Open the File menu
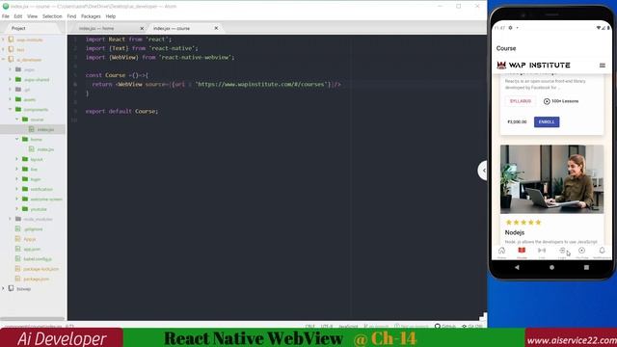The image size is (617, 347). coord(6,16)
